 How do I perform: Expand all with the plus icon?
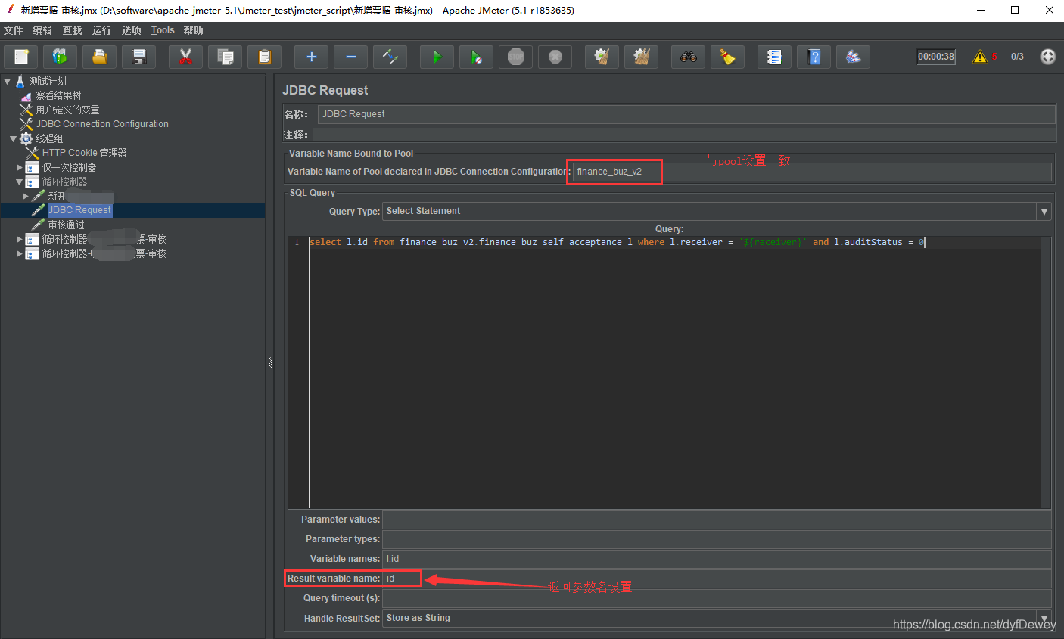click(x=311, y=57)
